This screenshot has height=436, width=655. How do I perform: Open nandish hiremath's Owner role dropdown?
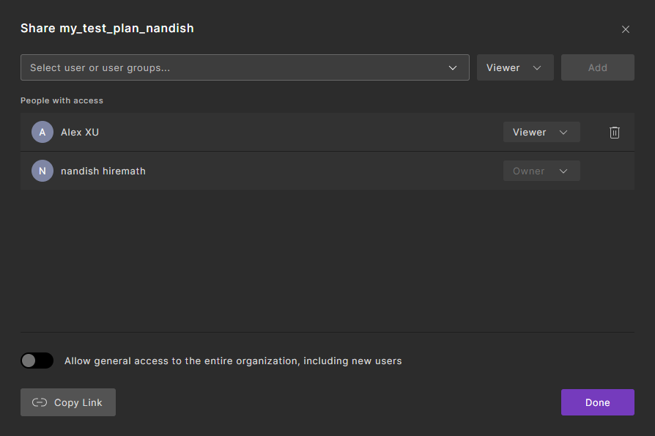541,171
